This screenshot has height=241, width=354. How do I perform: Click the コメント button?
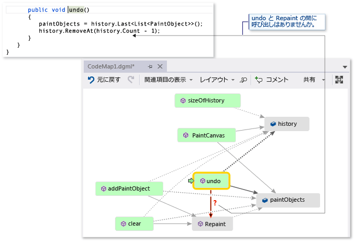click(277, 80)
